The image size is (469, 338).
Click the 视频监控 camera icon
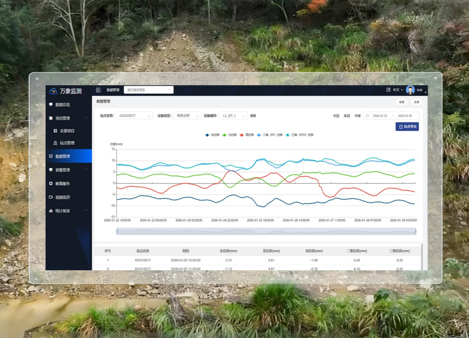pos(51,197)
